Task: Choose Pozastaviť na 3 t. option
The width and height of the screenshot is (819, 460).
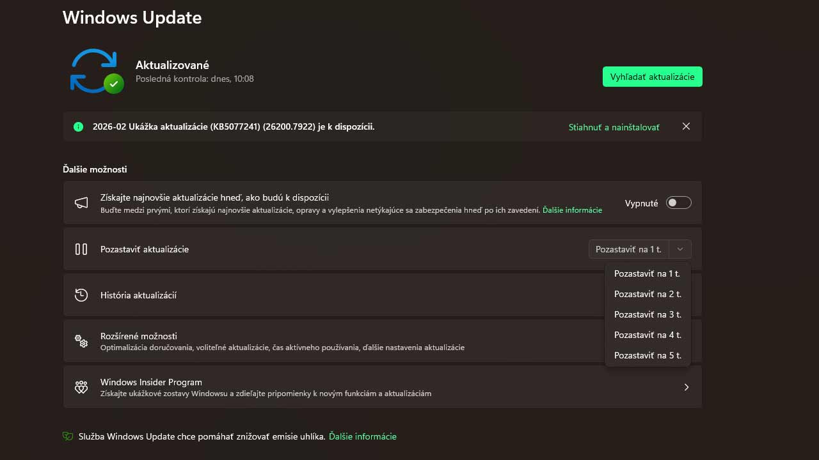Action: point(648,314)
